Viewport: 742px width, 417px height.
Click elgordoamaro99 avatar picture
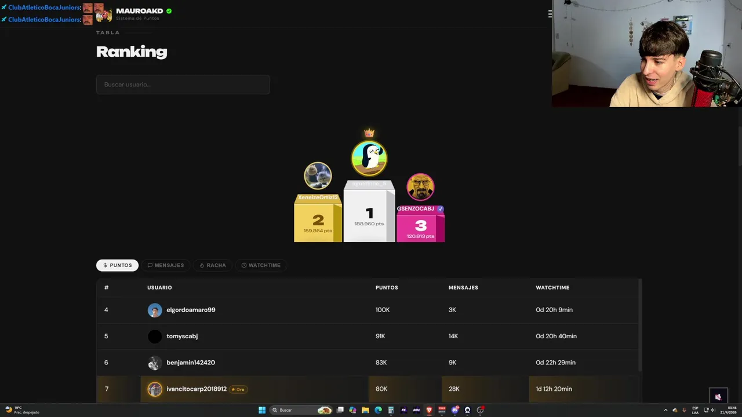tap(155, 310)
